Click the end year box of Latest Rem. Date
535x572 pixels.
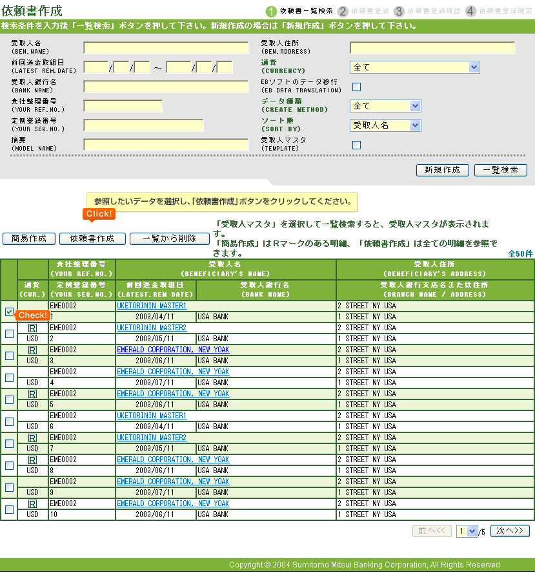click(179, 67)
